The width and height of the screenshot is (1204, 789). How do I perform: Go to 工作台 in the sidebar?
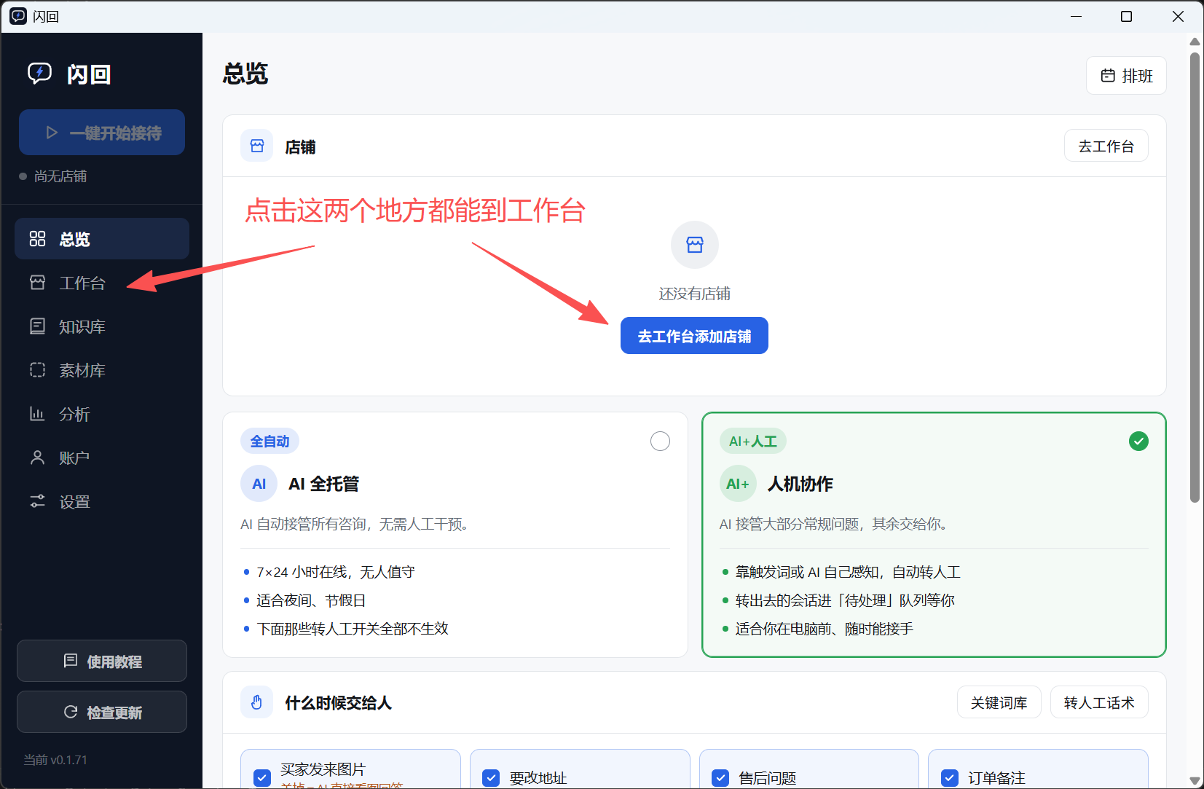pyautogui.click(x=102, y=283)
